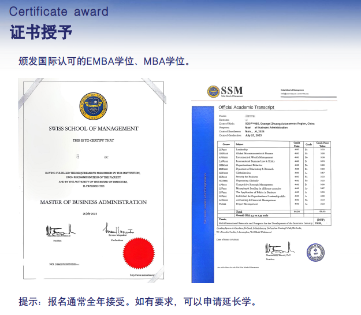Image resolution: width=361 pixels, height=315 pixels.
Task: Click the 'July 25, 2025' graduation date on the transcript
Action: click(254, 135)
